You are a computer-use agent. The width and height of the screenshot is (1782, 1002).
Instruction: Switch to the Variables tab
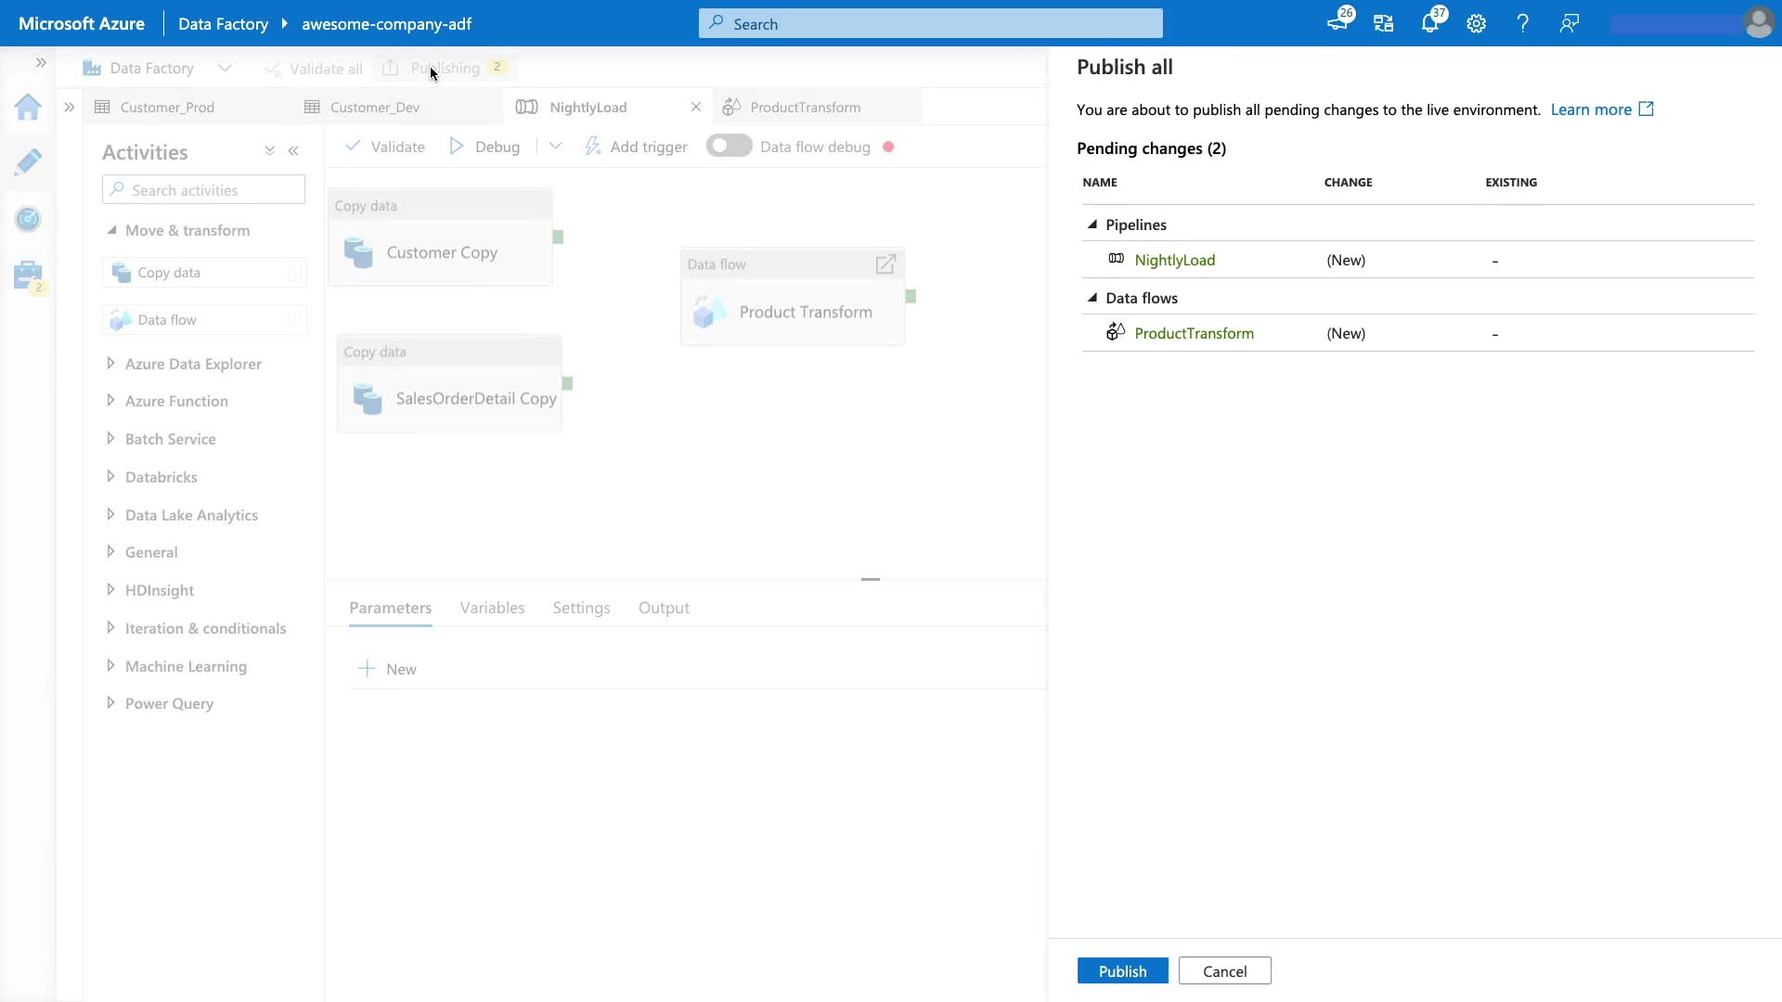[x=492, y=608]
